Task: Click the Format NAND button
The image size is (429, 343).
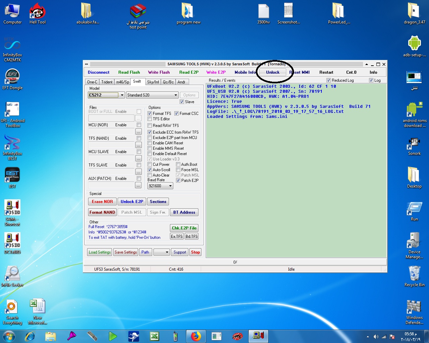Action: pyautogui.click(x=102, y=212)
